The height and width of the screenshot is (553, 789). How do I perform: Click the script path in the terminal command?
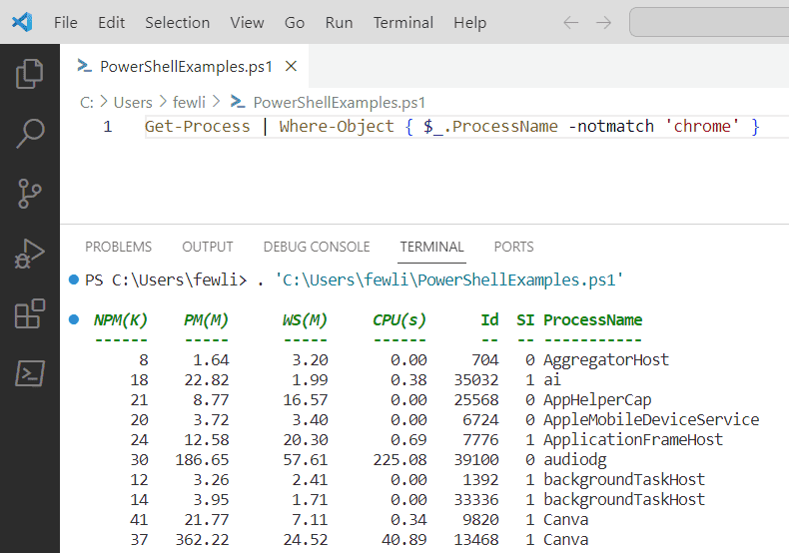[x=449, y=279]
